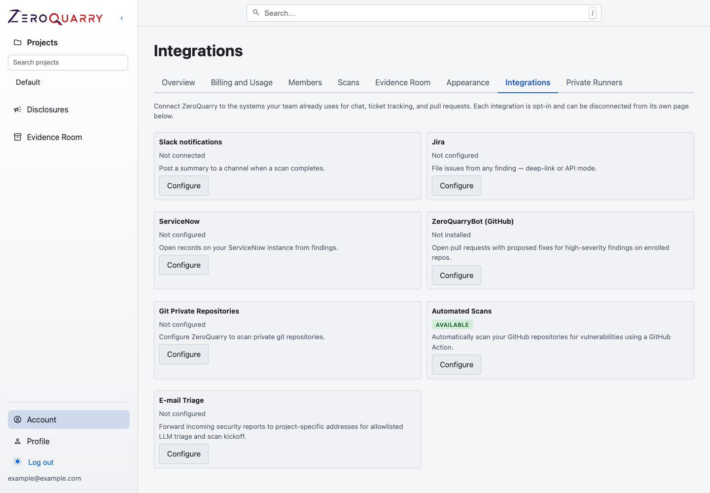Log out of the account
710x493 pixels.
pyautogui.click(x=41, y=462)
